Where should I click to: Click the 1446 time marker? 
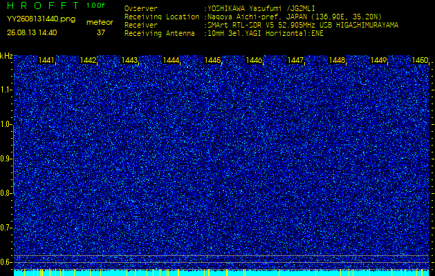pyautogui.click(x=254, y=60)
